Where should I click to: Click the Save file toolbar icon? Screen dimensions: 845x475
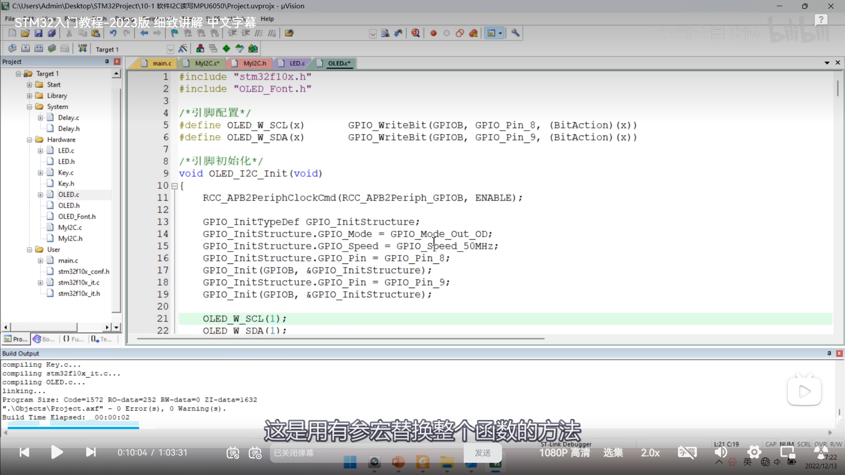coord(38,33)
